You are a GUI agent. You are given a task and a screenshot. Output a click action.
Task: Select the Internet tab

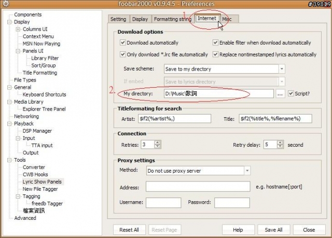(x=207, y=18)
